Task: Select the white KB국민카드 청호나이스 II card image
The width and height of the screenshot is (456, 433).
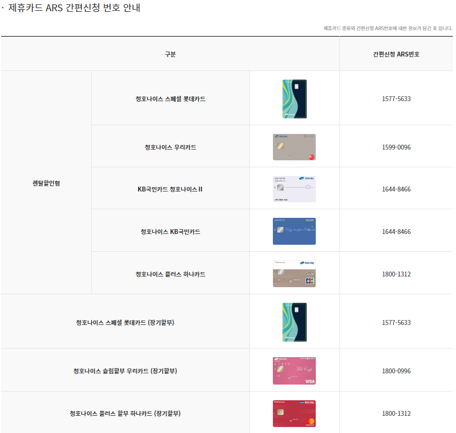Action: [x=294, y=189]
